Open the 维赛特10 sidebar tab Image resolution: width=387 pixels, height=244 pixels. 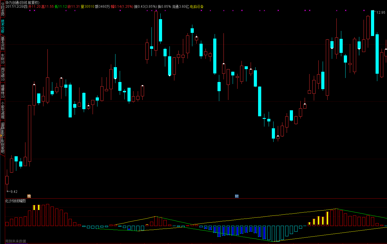(x=3, y=91)
